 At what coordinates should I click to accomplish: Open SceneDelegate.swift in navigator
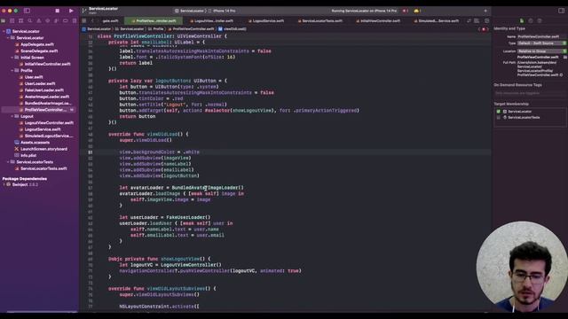pos(39,51)
